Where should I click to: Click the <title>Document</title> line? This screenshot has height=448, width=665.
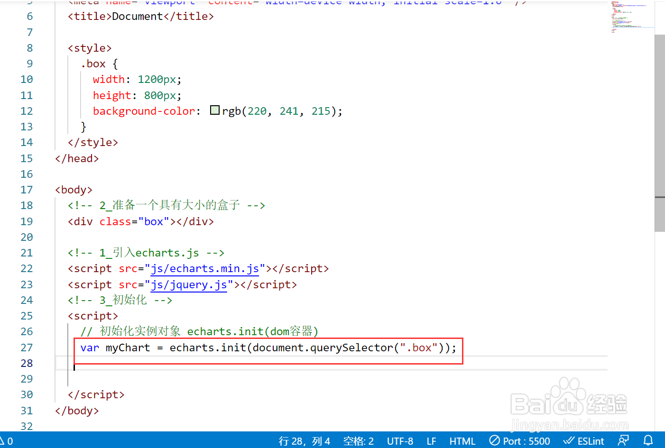[141, 16]
